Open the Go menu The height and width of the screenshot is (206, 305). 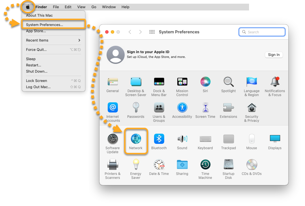[x=94, y=7]
